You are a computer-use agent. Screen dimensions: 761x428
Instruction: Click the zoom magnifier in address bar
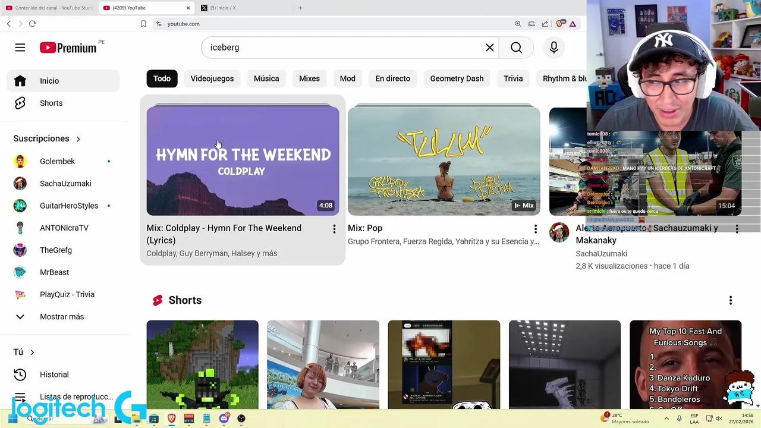click(518, 24)
